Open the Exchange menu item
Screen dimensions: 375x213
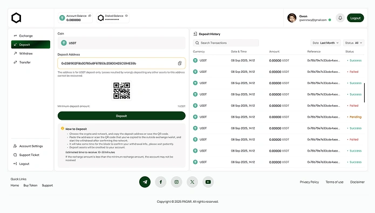click(x=31, y=36)
